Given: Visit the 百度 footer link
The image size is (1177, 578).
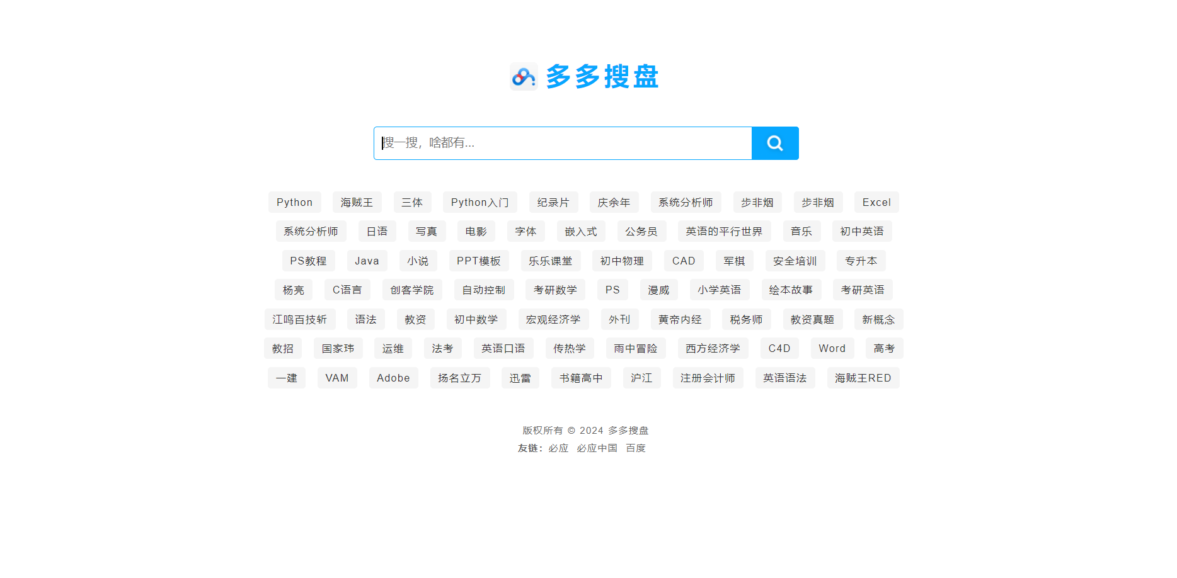Looking at the screenshot, I should pos(635,448).
